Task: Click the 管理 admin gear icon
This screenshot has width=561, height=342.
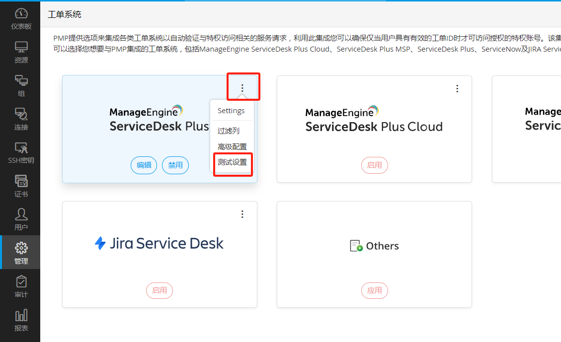Action: tap(21, 249)
